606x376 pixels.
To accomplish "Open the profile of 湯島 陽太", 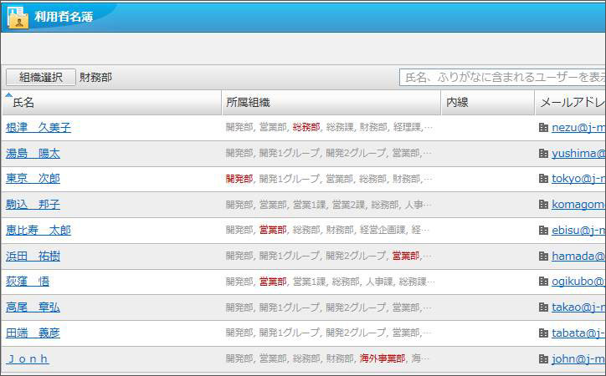I will click(33, 154).
